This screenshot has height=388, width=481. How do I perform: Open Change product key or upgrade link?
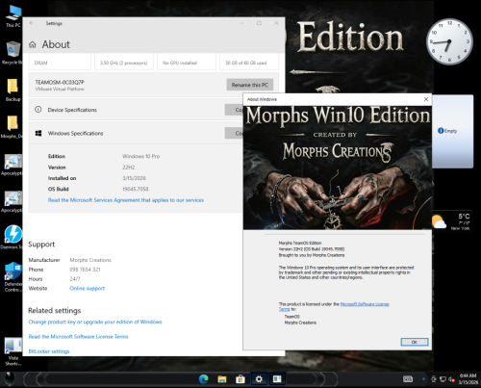point(95,322)
